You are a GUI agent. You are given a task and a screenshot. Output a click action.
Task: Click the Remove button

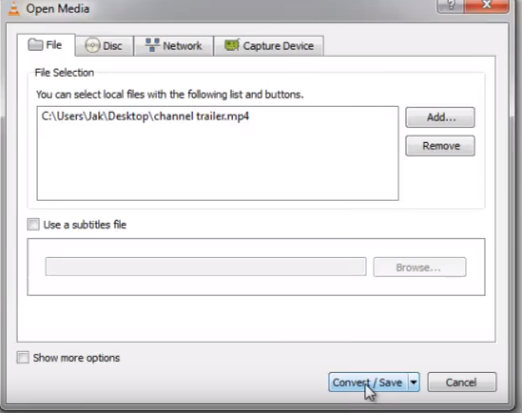coord(440,145)
